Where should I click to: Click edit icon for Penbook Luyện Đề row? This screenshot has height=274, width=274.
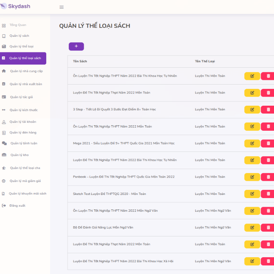pyautogui.click(x=252, y=177)
